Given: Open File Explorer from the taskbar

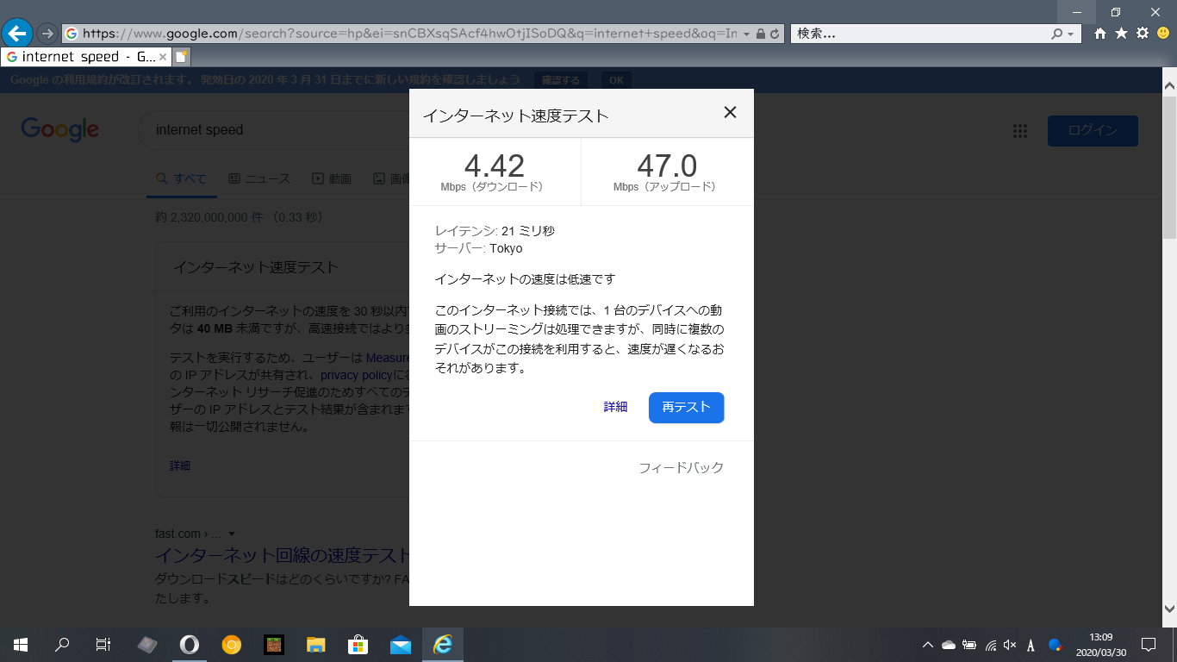Looking at the screenshot, I should coord(315,644).
